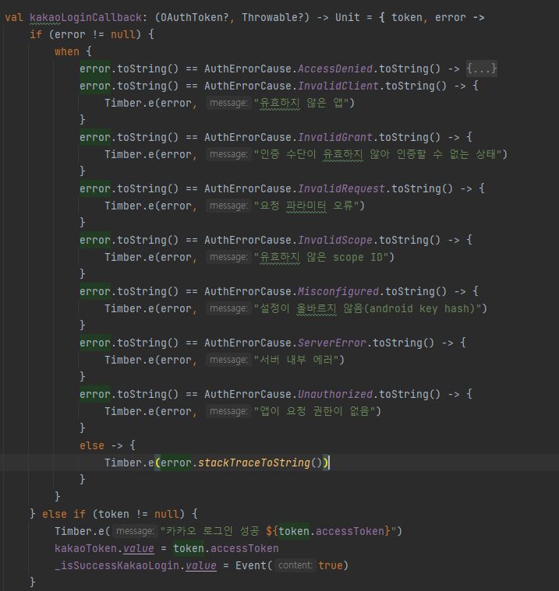Click the message: hint before "요청 파라미터 오류"

pos(228,206)
